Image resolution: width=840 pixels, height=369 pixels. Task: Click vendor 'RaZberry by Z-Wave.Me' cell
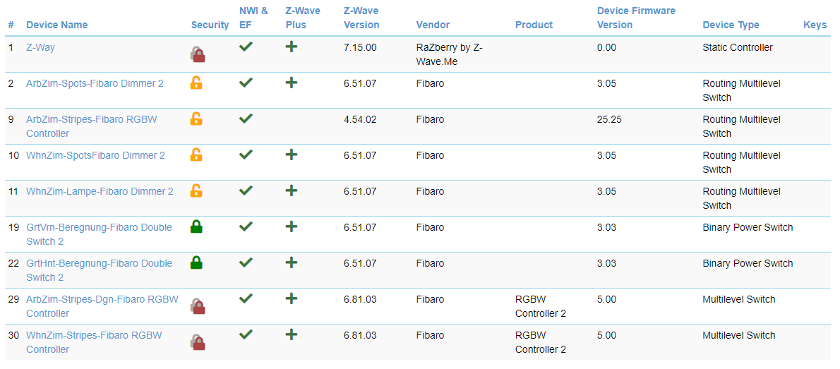click(x=450, y=54)
